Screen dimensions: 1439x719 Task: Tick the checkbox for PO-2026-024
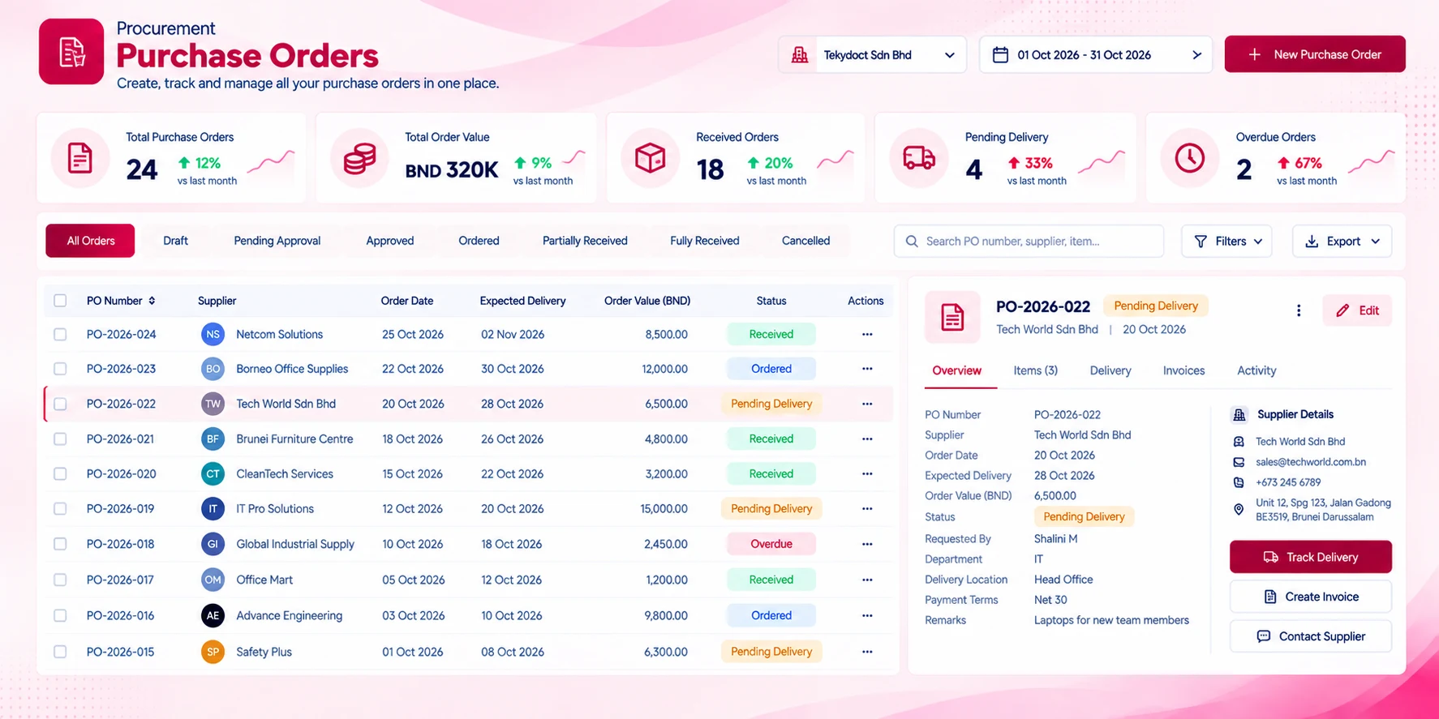60,334
